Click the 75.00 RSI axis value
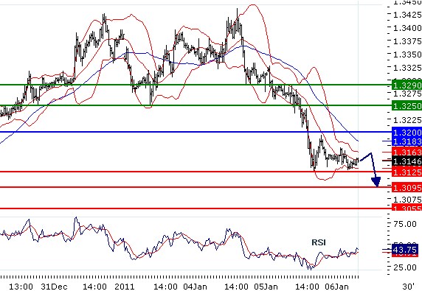422x291 pixels. point(405,224)
